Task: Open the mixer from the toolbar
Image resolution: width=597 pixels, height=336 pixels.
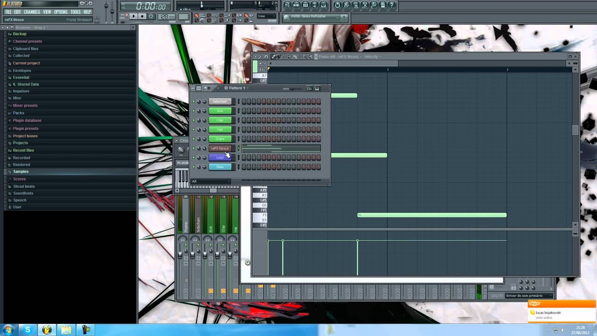Action: click(x=324, y=5)
